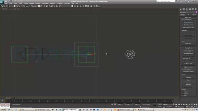
Task: Switch to the Utilities command panel tab
Action: click(x=196, y=9)
